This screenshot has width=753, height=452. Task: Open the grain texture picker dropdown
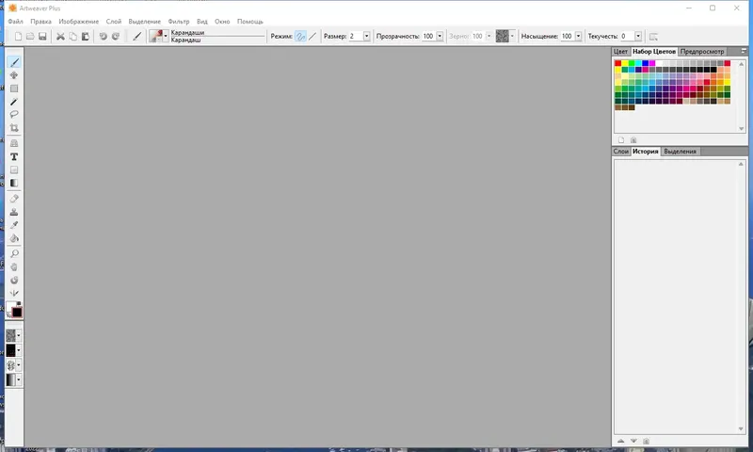(x=512, y=36)
